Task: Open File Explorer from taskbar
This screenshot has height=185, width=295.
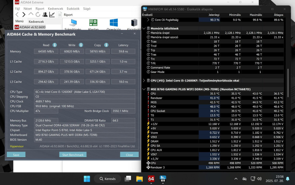Action: [x=139, y=179]
